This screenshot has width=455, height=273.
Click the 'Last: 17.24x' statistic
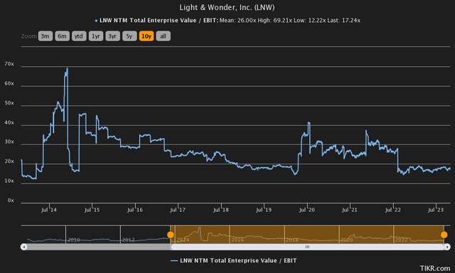coord(344,21)
